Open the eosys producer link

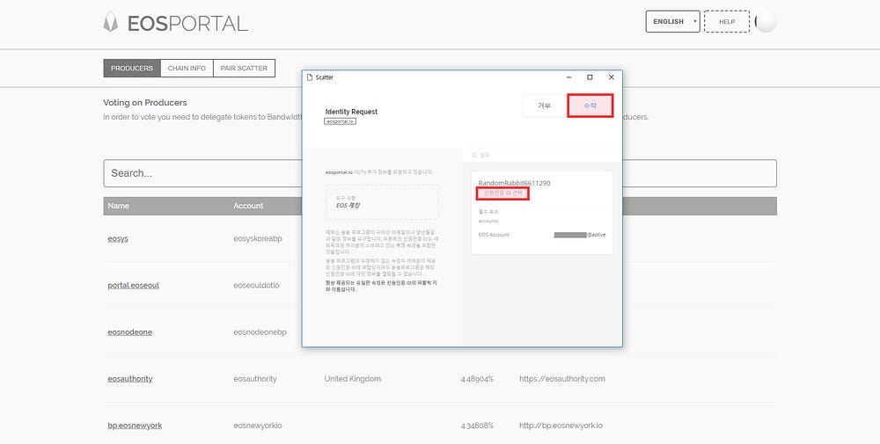(118, 238)
